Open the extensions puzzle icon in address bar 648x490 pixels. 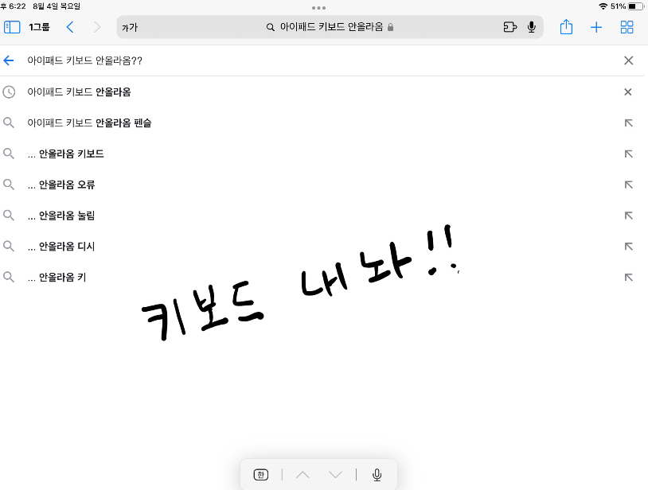510,27
